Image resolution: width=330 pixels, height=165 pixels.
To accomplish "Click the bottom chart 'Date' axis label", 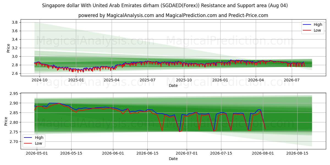I will tap(173, 159).
